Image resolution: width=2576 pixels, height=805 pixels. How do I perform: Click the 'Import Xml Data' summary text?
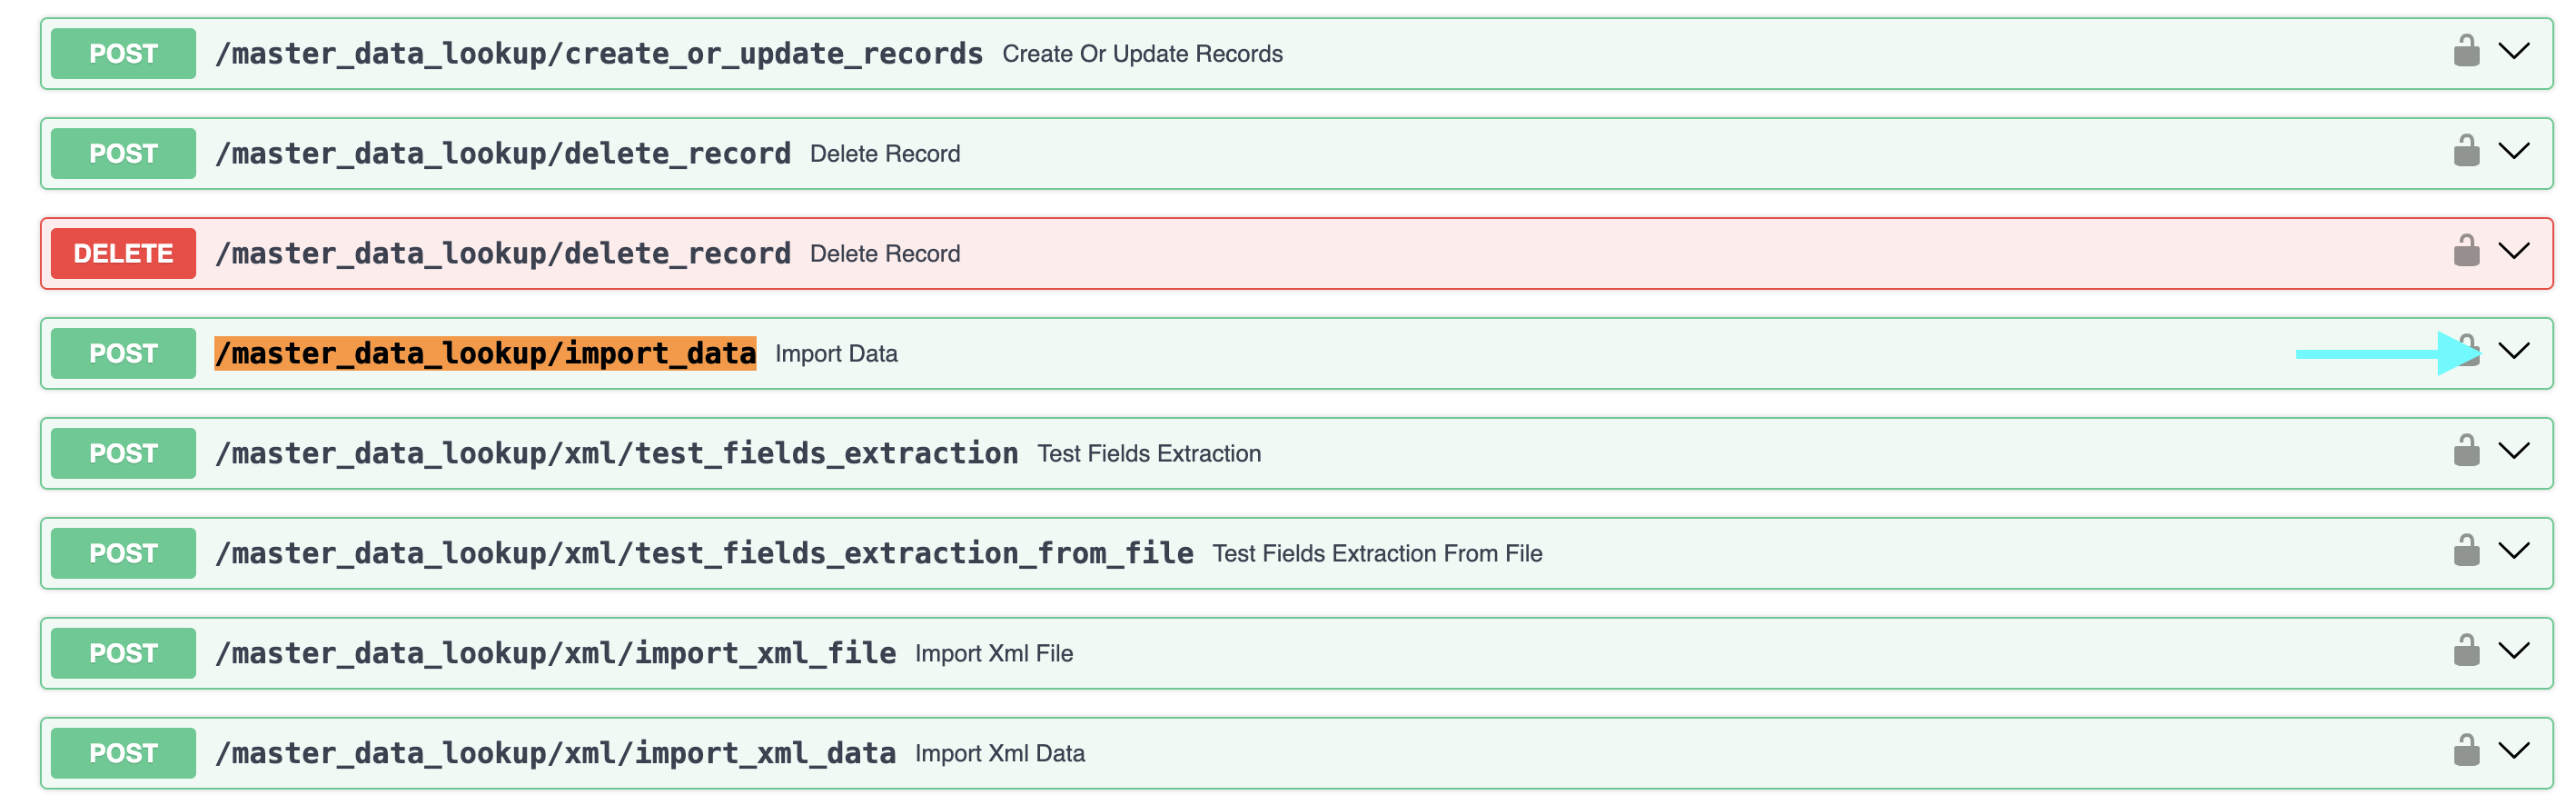pyautogui.click(x=999, y=754)
